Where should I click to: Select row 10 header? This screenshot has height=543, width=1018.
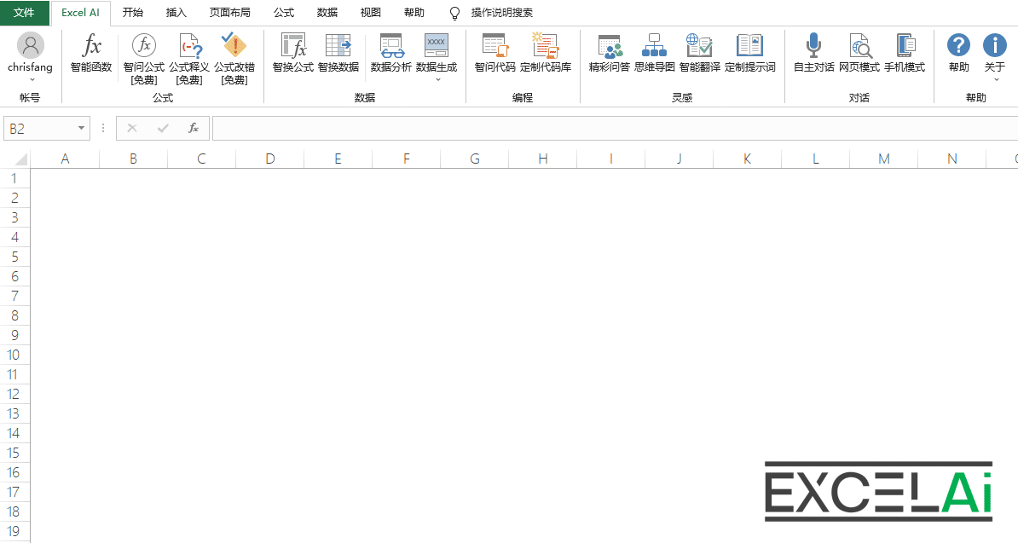click(14, 355)
